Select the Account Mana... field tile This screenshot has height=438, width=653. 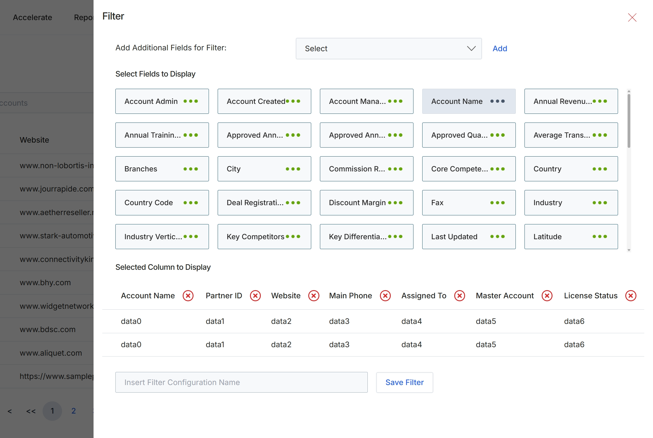(367, 101)
